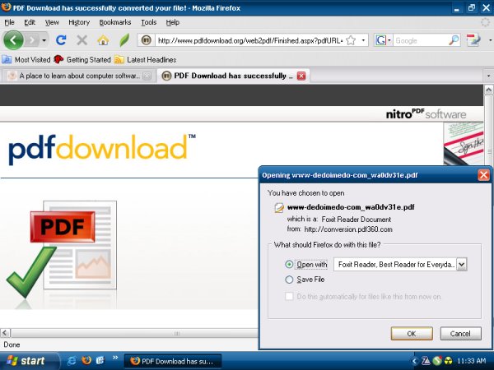Screen dimensions: 494x370
Task: Click inside the Google search box
Action: [421, 40]
